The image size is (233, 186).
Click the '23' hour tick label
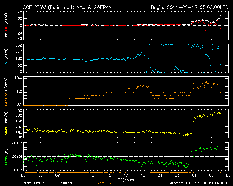[x=177, y=175]
